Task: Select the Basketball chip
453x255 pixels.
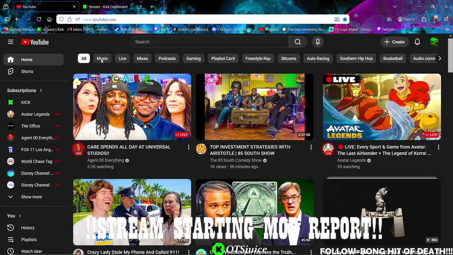Action: tap(393, 58)
